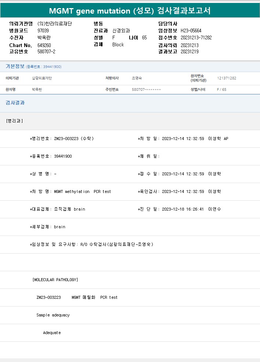Click the 접수번호 value 20231213-71282
This screenshot has height=362, width=260.
pyautogui.click(x=196, y=37)
